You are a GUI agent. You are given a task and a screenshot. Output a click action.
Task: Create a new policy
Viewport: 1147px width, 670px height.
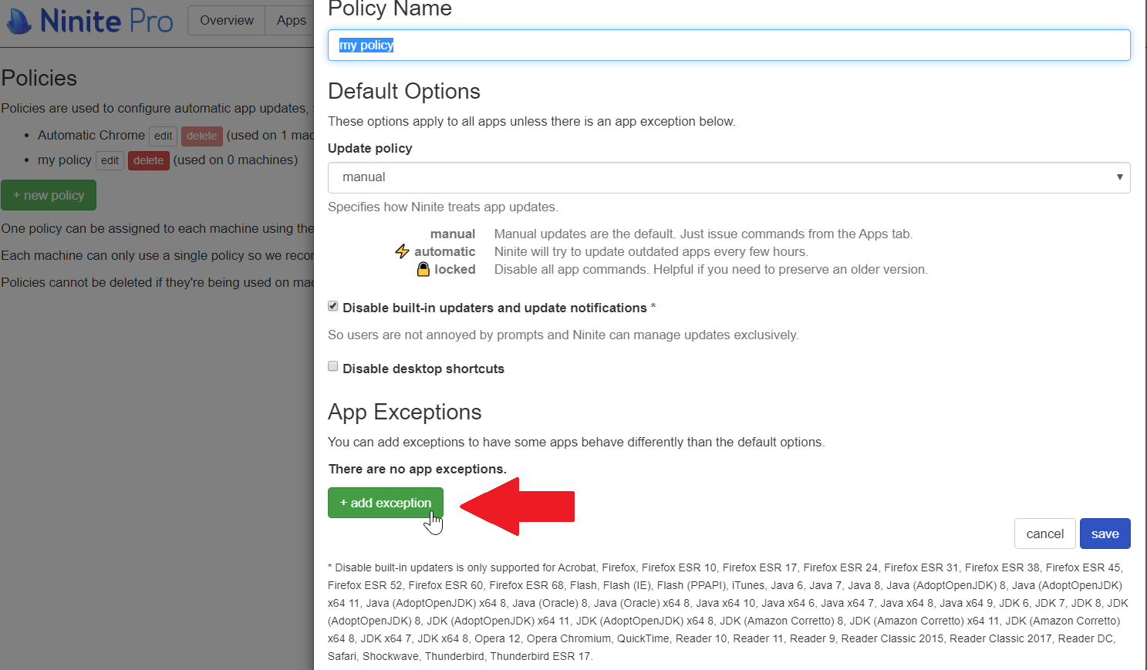click(x=49, y=195)
